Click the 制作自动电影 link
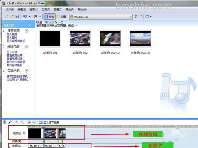Image resolution: width=198 pixels, height=148 pixels. (x=15, y=65)
